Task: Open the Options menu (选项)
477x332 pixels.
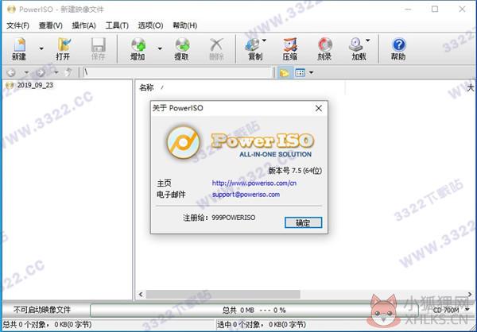Action: (150, 25)
